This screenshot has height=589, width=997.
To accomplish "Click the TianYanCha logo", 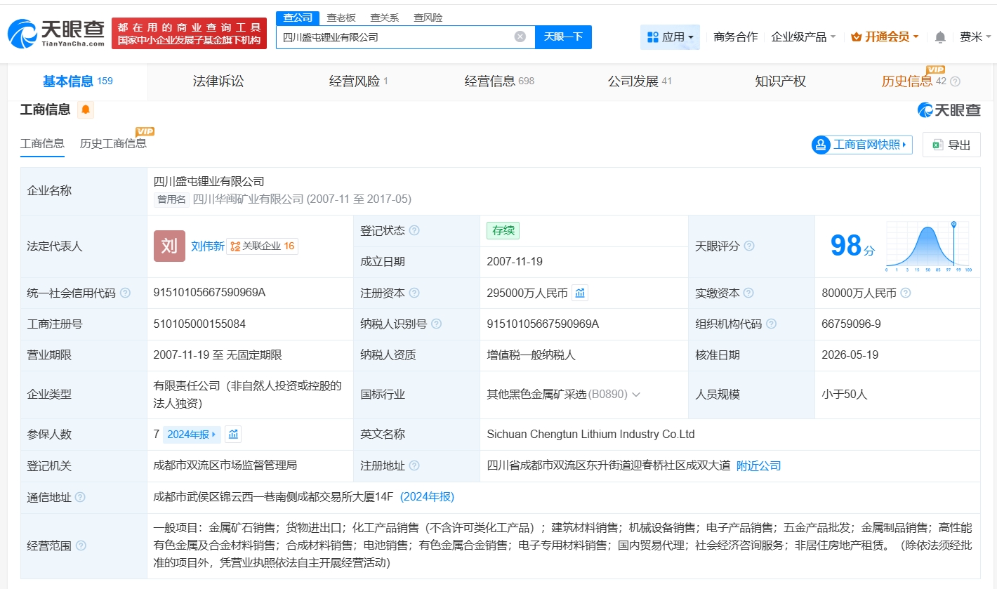I will pyautogui.click(x=55, y=33).
